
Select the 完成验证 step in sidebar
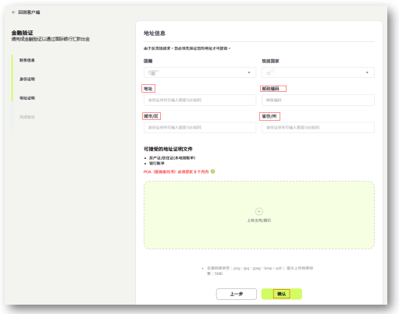pyautogui.click(x=27, y=117)
